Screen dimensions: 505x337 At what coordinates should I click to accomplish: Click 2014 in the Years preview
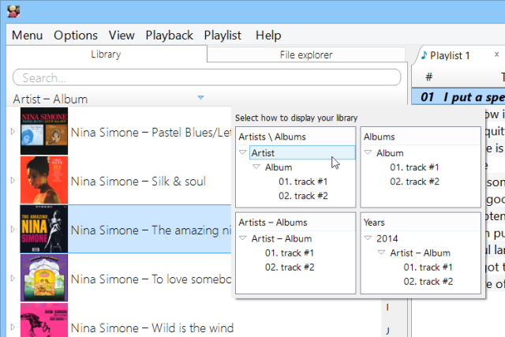click(387, 238)
